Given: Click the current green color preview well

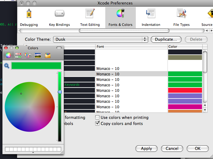Looking at the screenshot, I should click(x=36, y=66).
